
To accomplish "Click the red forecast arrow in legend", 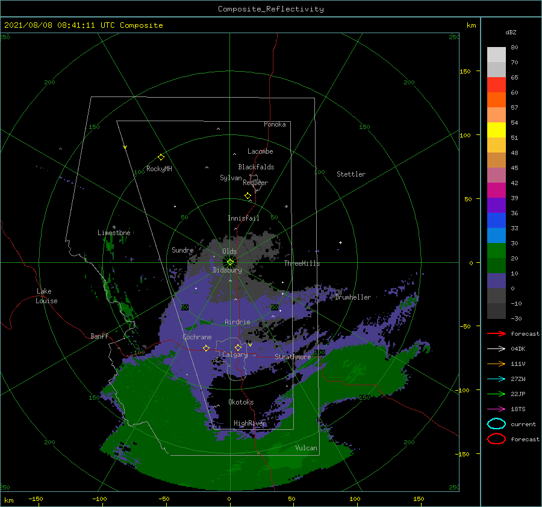I will coord(496,333).
